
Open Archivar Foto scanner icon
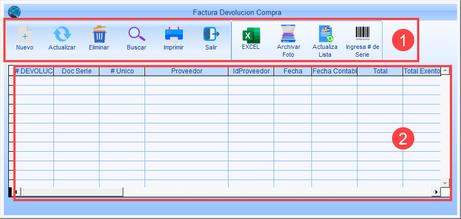click(x=289, y=34)
